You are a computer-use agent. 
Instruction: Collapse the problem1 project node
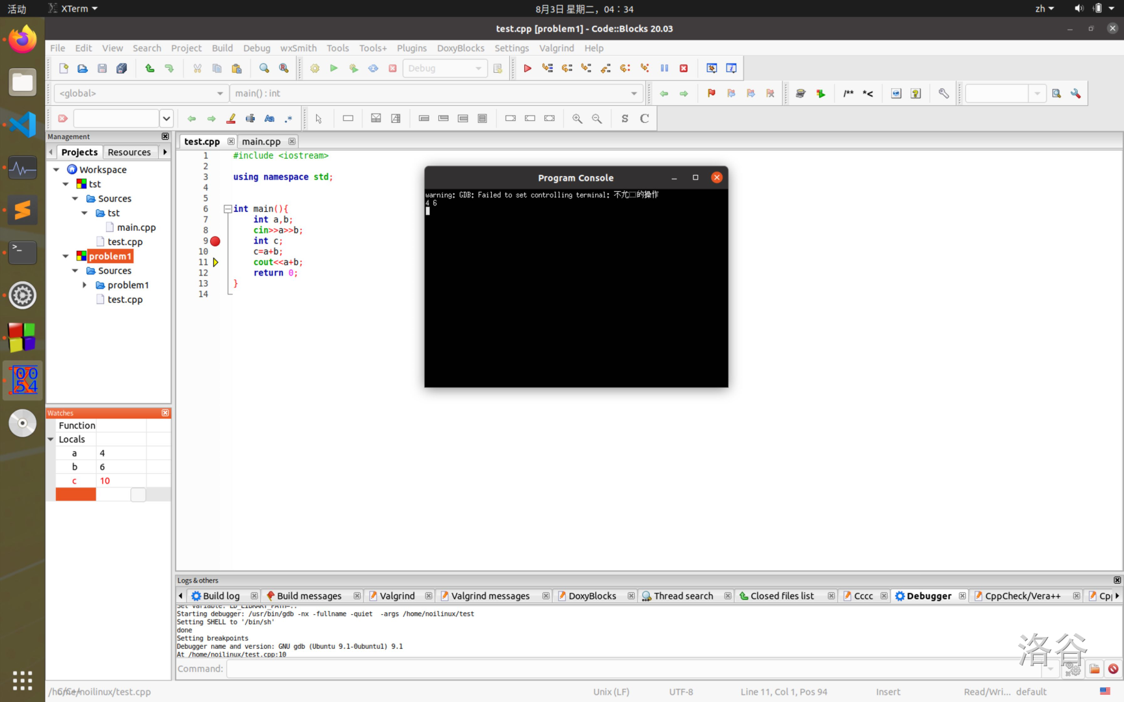66,256
